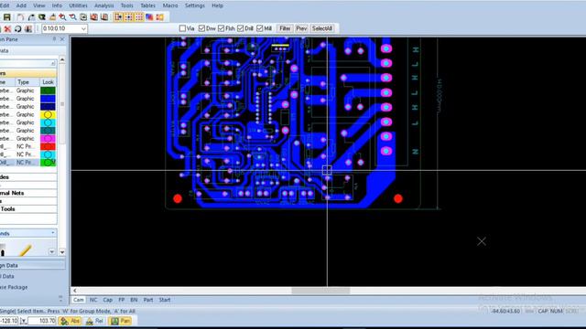Toggle the Pan mode button

[x=120, y=321]
